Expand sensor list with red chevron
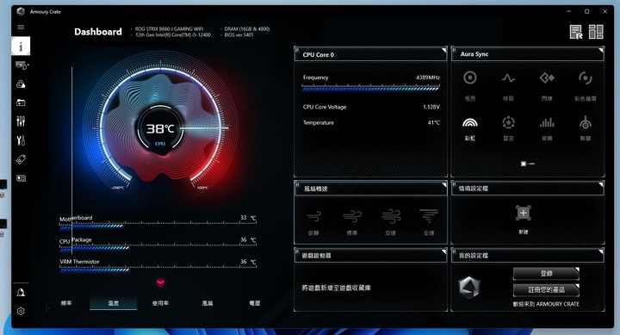The width and height of the screenshot is (620, 335). 160,282
